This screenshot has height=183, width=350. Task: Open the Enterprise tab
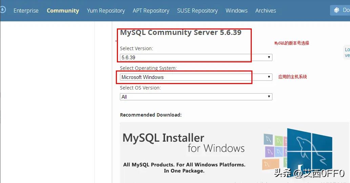(x=26, y=11)
